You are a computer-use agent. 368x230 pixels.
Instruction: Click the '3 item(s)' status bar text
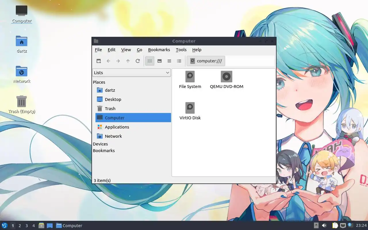coord(102,181)
